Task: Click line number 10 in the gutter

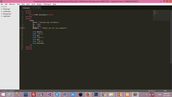Action: (x=22, y=28)
